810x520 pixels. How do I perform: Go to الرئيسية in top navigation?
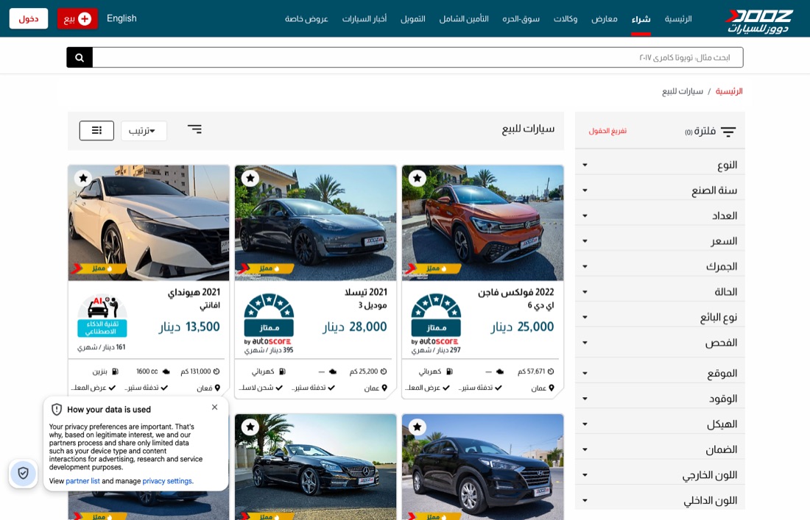coord(677,19)
